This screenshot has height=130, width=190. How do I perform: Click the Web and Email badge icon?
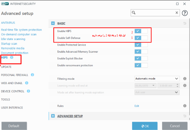click(27, 83)
